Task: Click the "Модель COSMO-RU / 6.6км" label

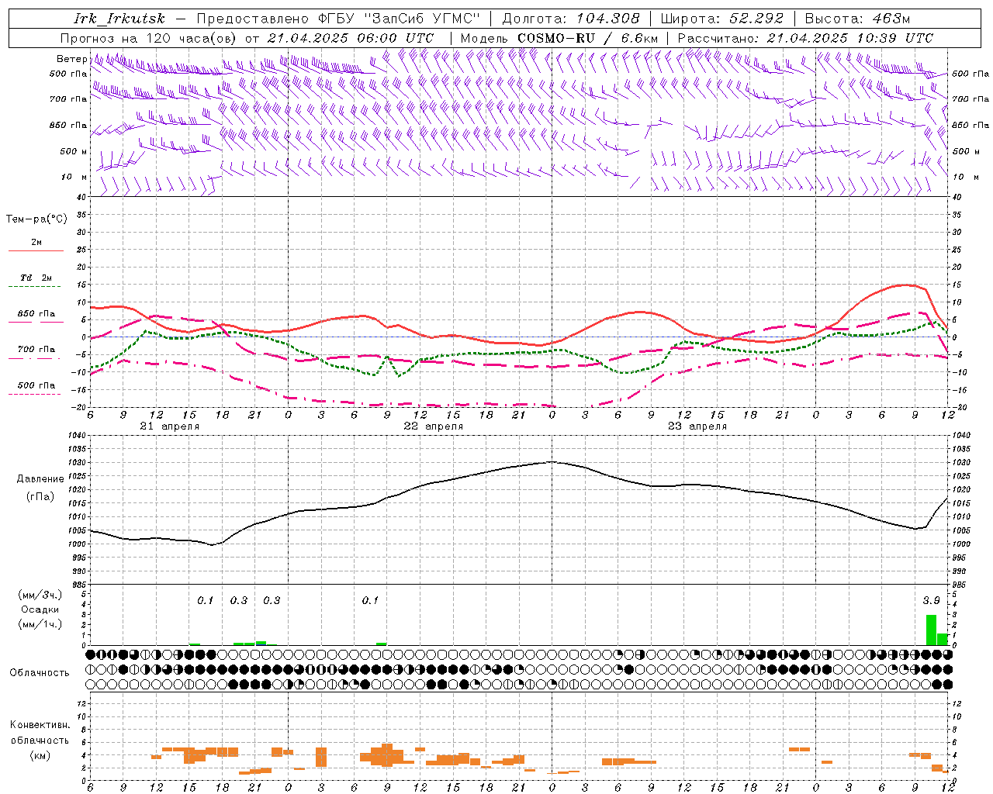Action: click(559, 38)
